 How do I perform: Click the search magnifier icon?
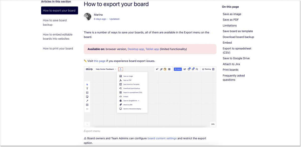coord(197,69)
